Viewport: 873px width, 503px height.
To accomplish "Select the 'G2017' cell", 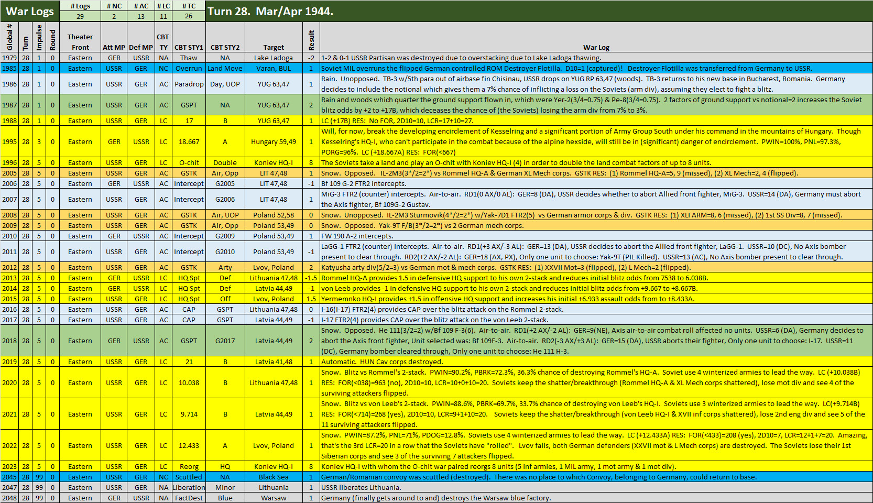I will tap(225, 341).
